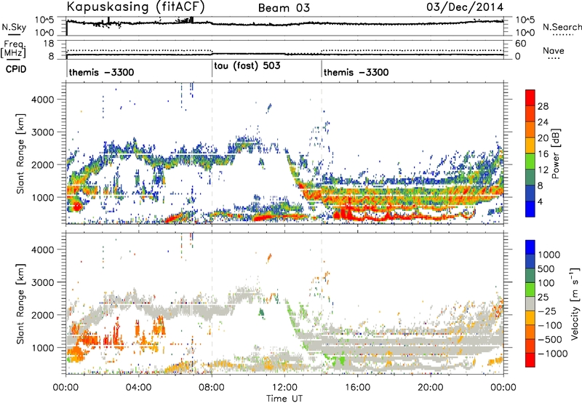Click the "-25" tick on Velocity color bar
The height and width of the screenshot is (403, 582).
[x=547, y=311]
